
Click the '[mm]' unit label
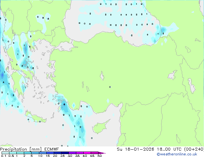(35, 149)
